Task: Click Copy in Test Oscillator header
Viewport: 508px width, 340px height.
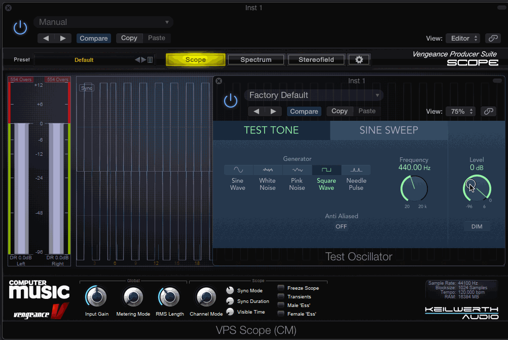Action: tap(339, 111)
